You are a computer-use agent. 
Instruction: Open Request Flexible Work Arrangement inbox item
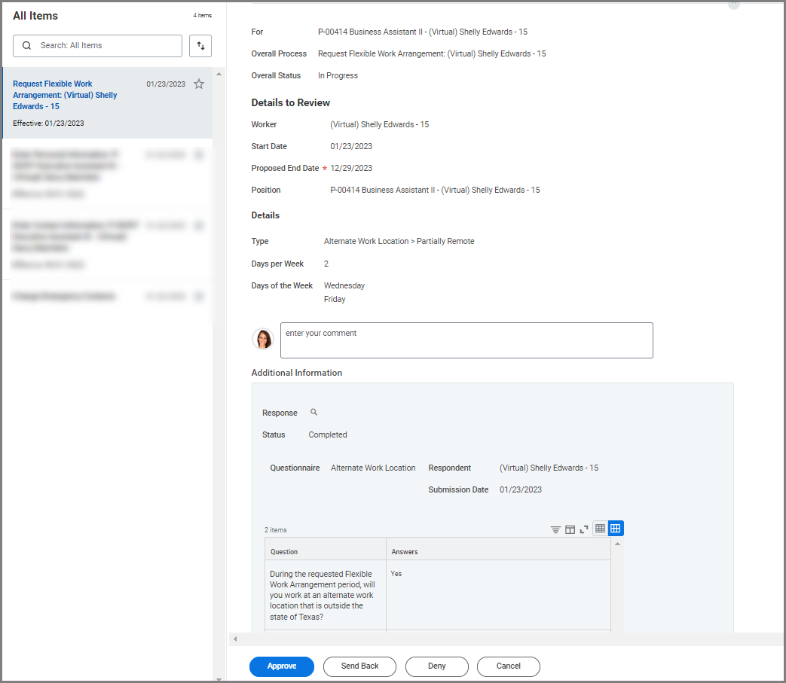[x=65, y=95]
